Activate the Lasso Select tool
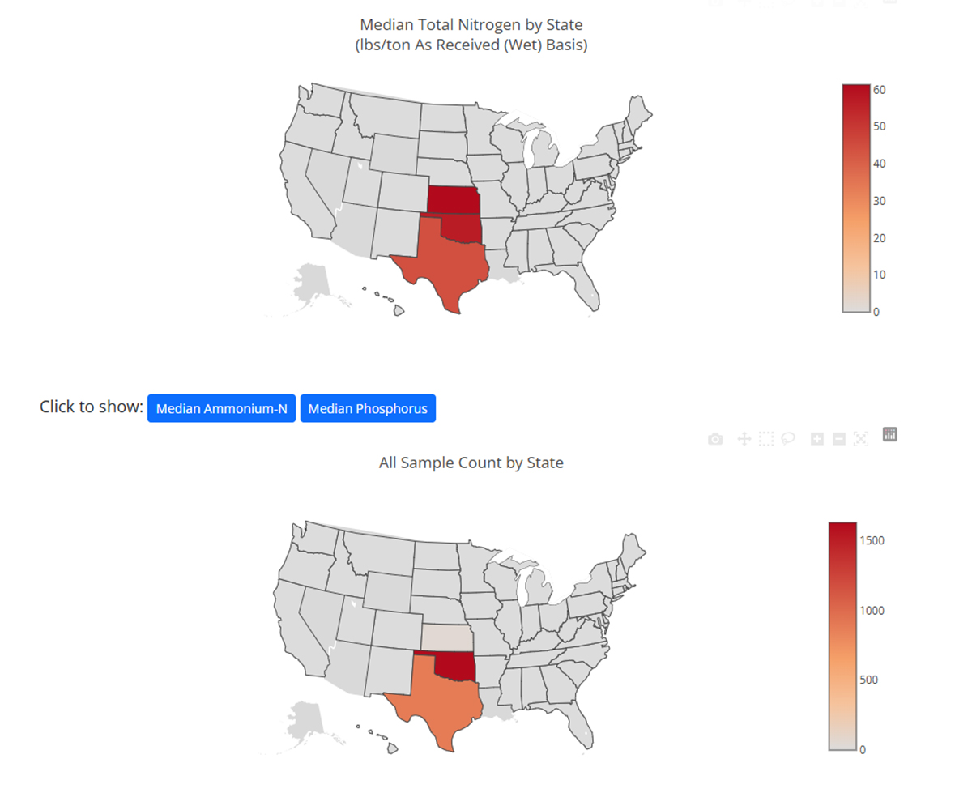 pos(788,439)
